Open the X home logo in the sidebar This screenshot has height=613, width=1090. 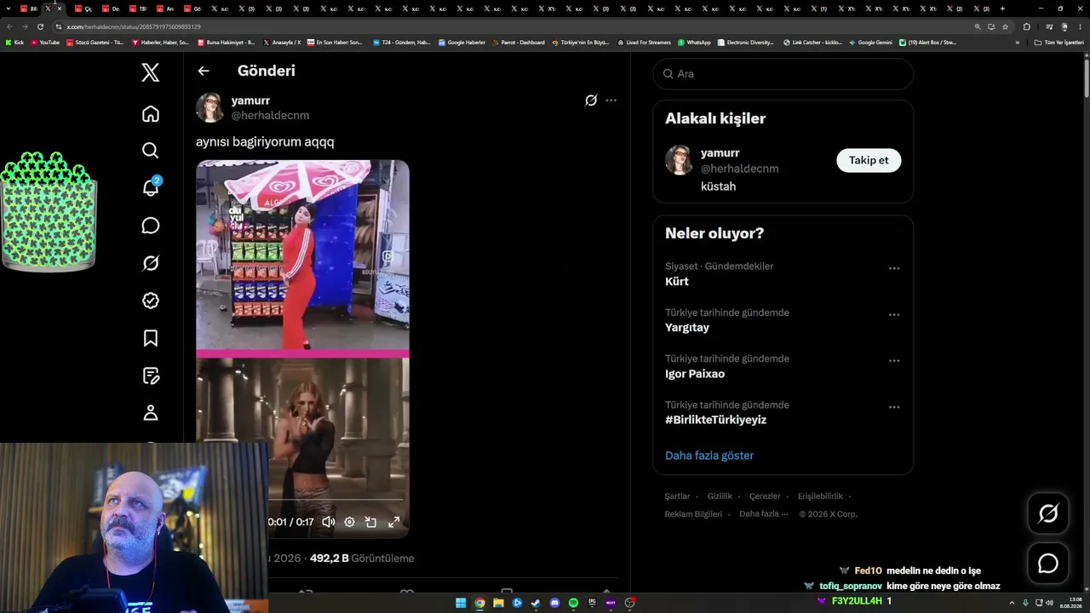click(x=151, y=72)
